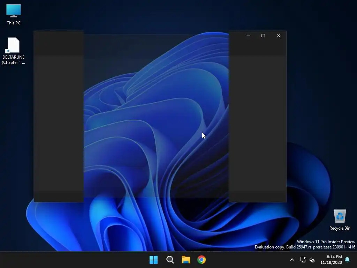
Task: Close the transparent game window
Action: click(x=279, y=36)
